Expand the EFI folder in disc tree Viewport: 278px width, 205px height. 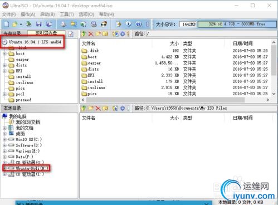(x=5, y=71)
